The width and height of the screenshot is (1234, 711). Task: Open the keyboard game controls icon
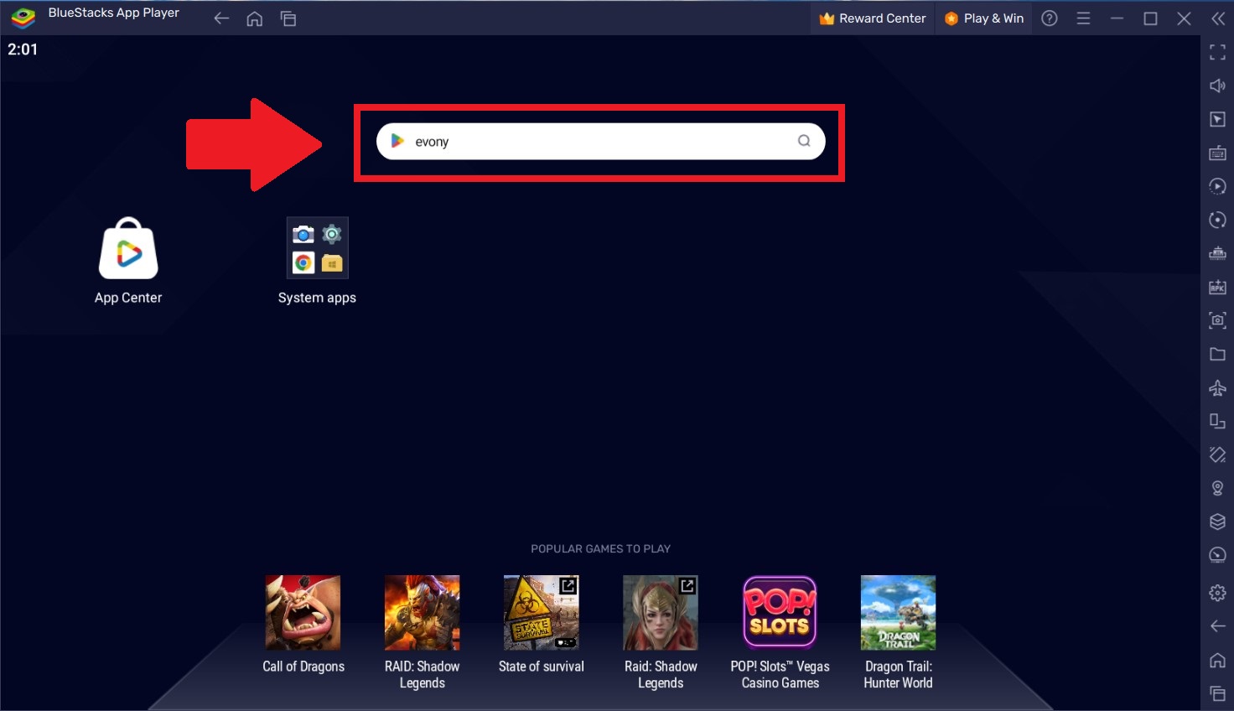click(x=1217, y=153)
